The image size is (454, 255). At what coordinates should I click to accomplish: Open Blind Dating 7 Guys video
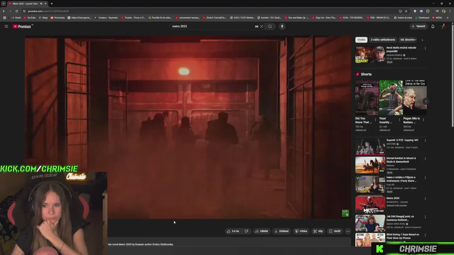(370, 240)
